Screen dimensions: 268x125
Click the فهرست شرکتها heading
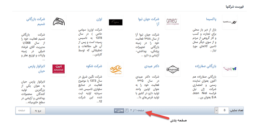point(234,7)
